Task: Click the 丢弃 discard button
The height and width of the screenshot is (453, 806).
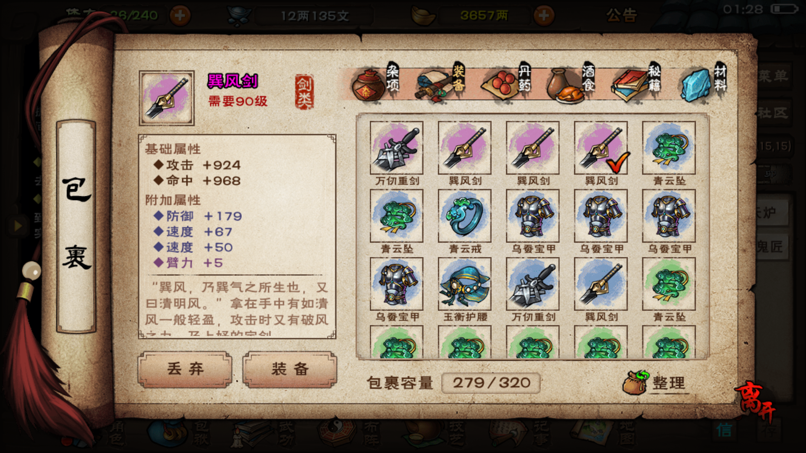Action: click(185, 369)
